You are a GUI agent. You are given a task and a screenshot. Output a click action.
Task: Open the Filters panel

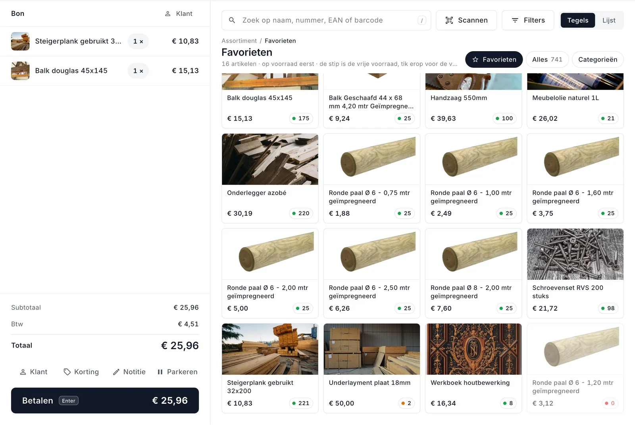point(528,20)
